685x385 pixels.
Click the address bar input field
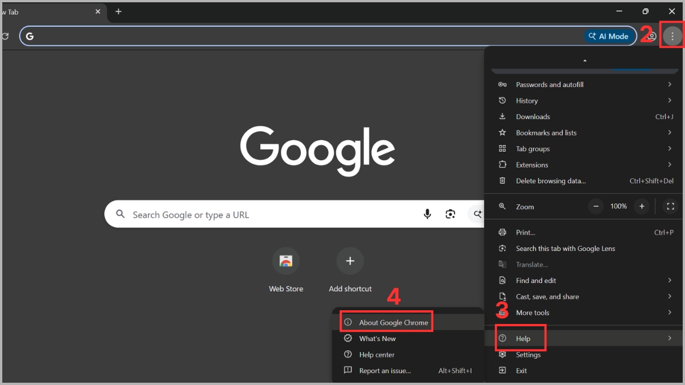pyautogui.click(x=328, y=36)
